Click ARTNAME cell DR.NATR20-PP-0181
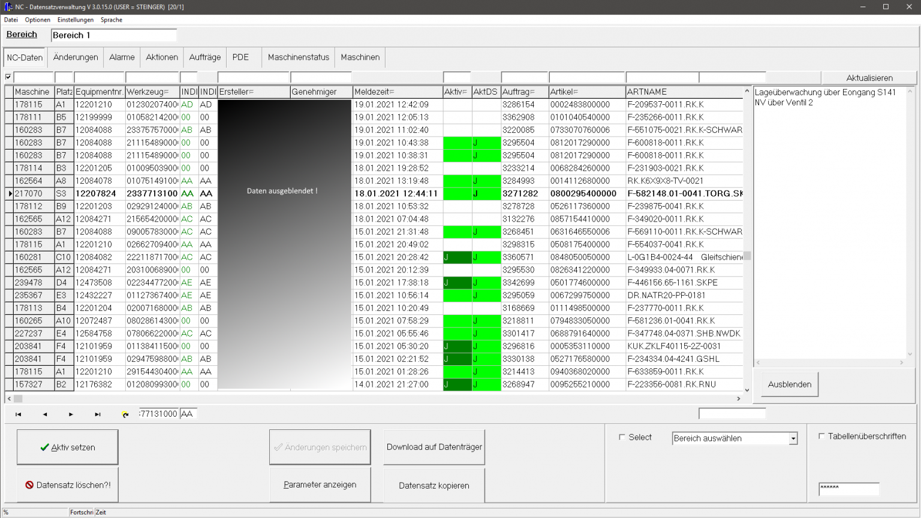 684,295
